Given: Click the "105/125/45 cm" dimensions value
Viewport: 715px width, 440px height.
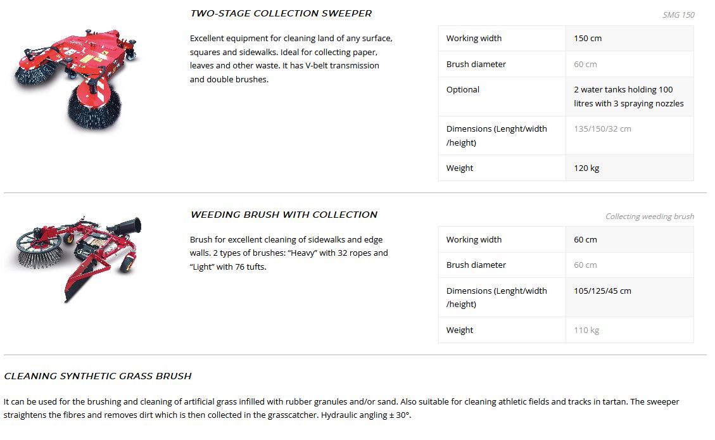Looking at the screenshot, I should [602, 291].
